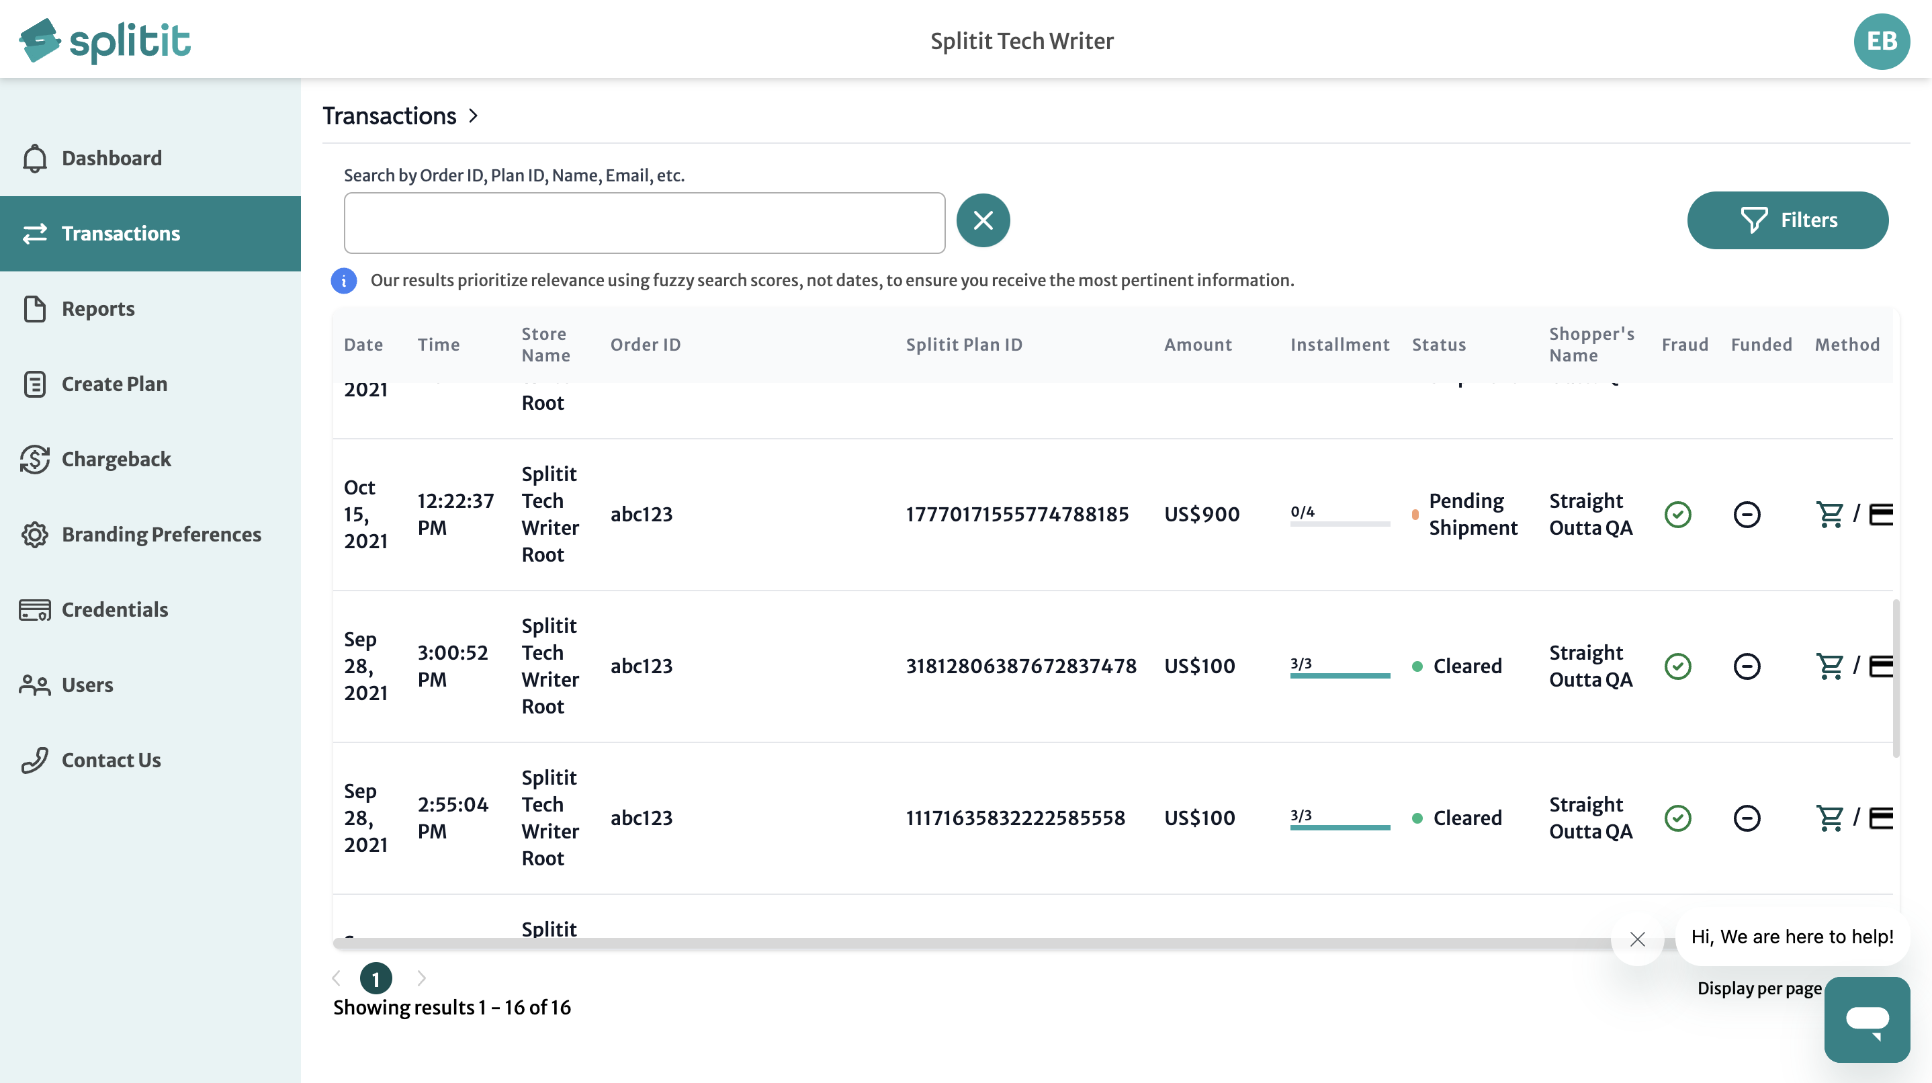The image size is (1932, 1083).
Task: Expand page navigation to next page
Action: [x=419, y=978]
